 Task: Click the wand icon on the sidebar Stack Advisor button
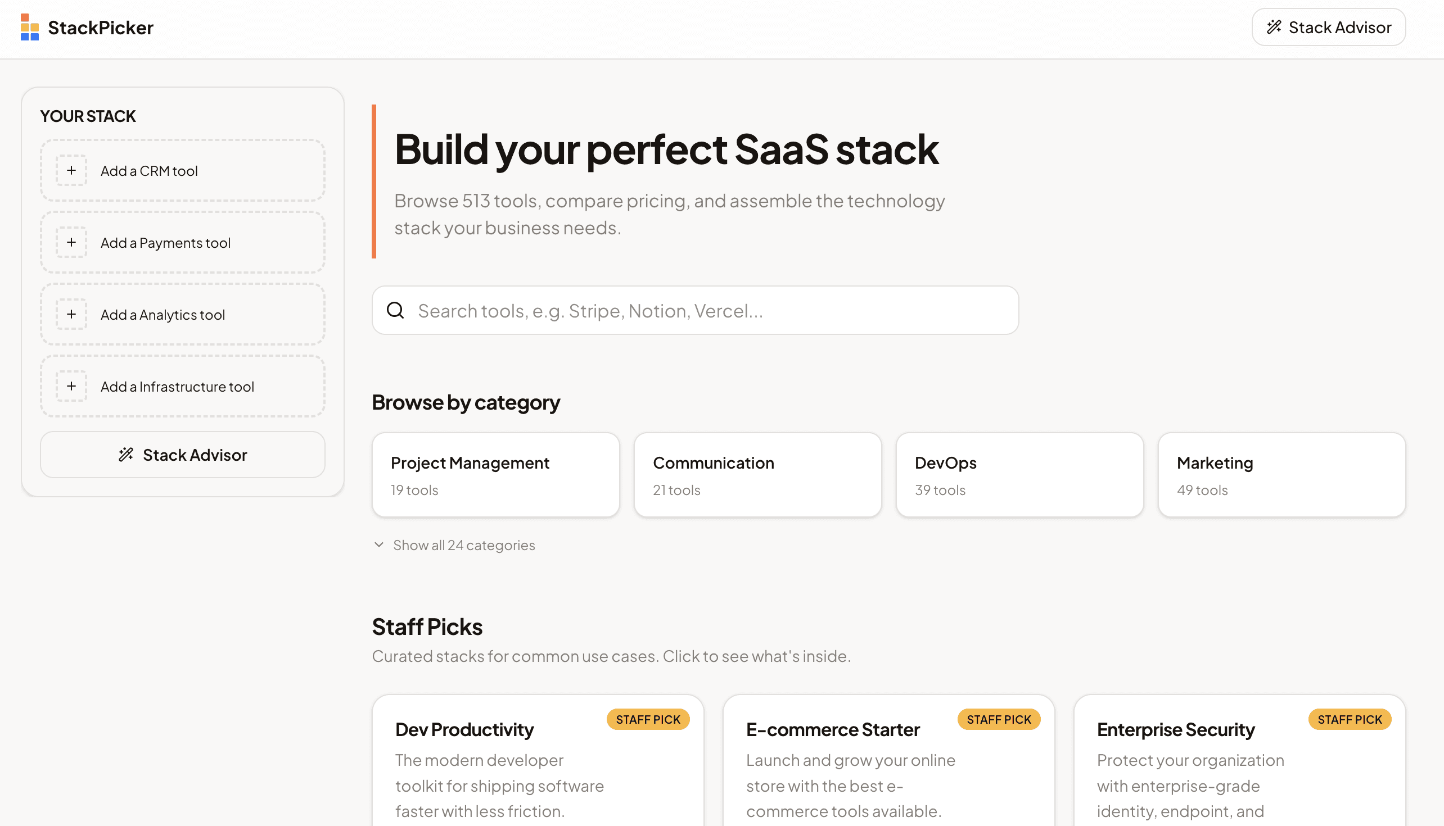[x=125, y=454]
